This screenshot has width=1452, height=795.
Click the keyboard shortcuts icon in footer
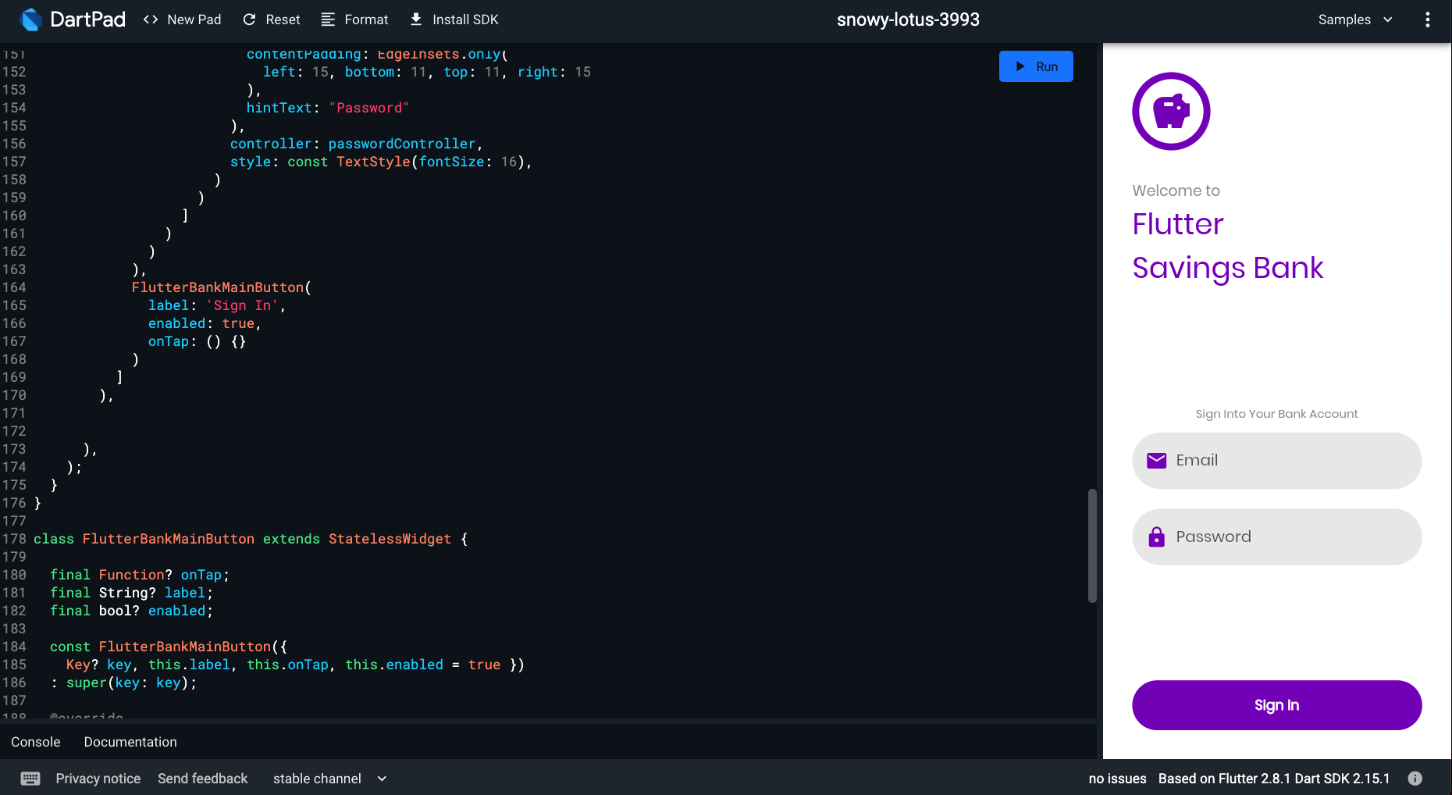tap(30, 779)
